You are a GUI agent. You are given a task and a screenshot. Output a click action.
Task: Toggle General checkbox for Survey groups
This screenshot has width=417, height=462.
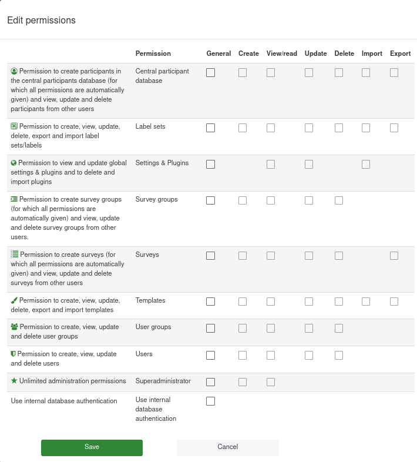pos(211,201)
